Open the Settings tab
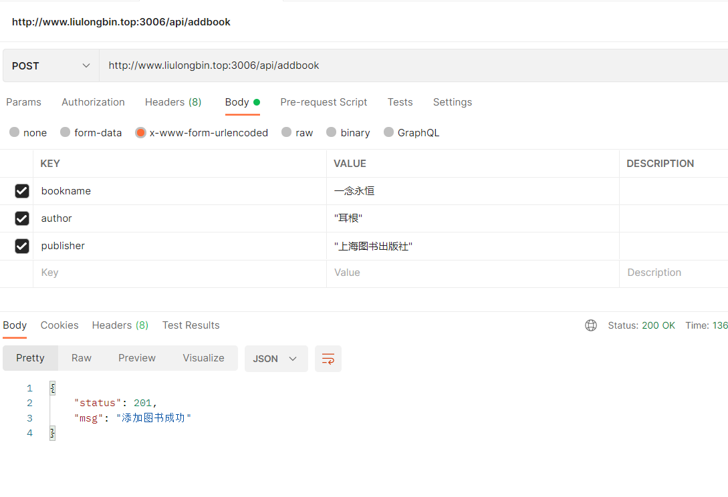 coord(453,102)
